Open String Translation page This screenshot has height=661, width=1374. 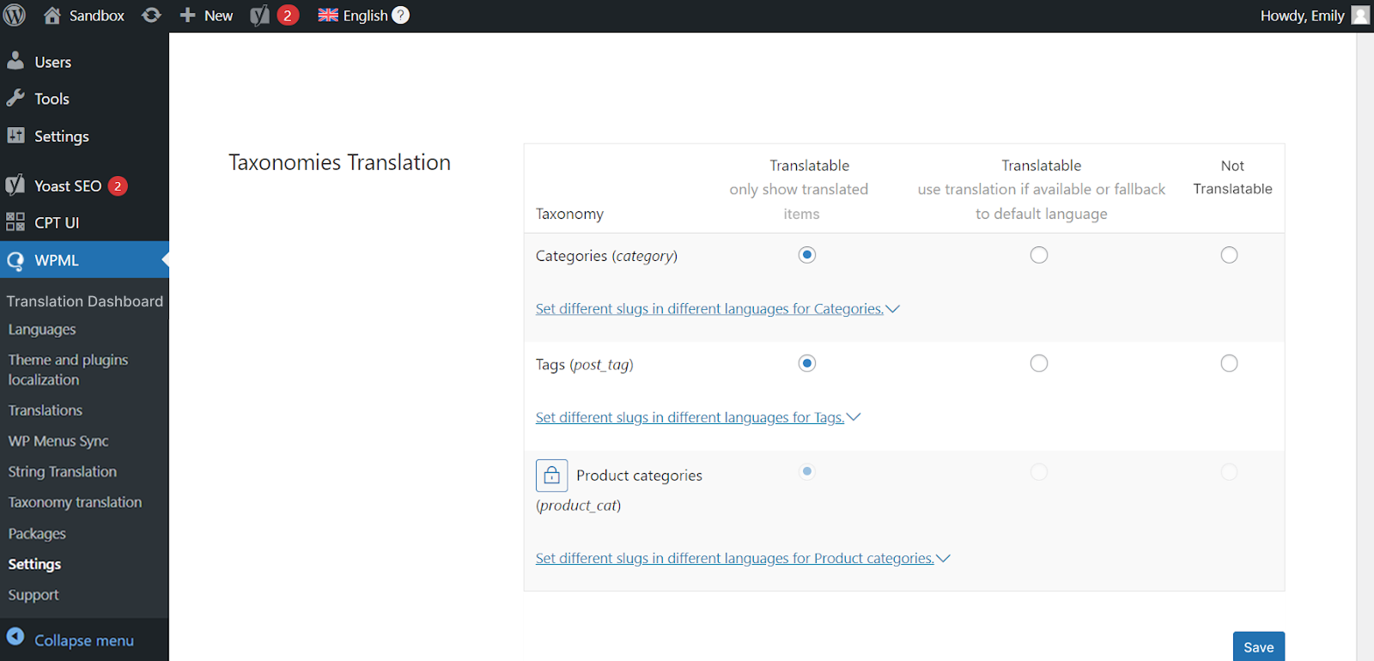pos(63,471)
